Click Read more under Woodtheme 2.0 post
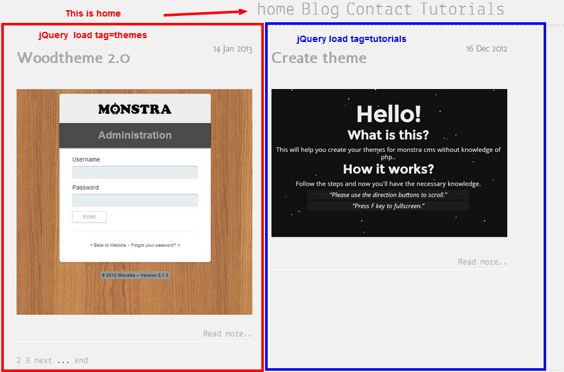Viewport: 564px width, 372px height. pos(227,334)
